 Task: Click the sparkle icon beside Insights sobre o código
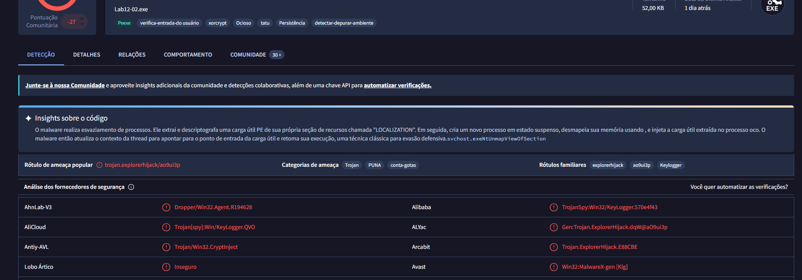tap(29, 118)
